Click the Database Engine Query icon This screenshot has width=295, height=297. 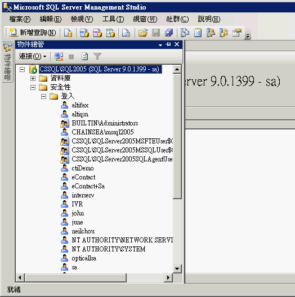[68, 33]
